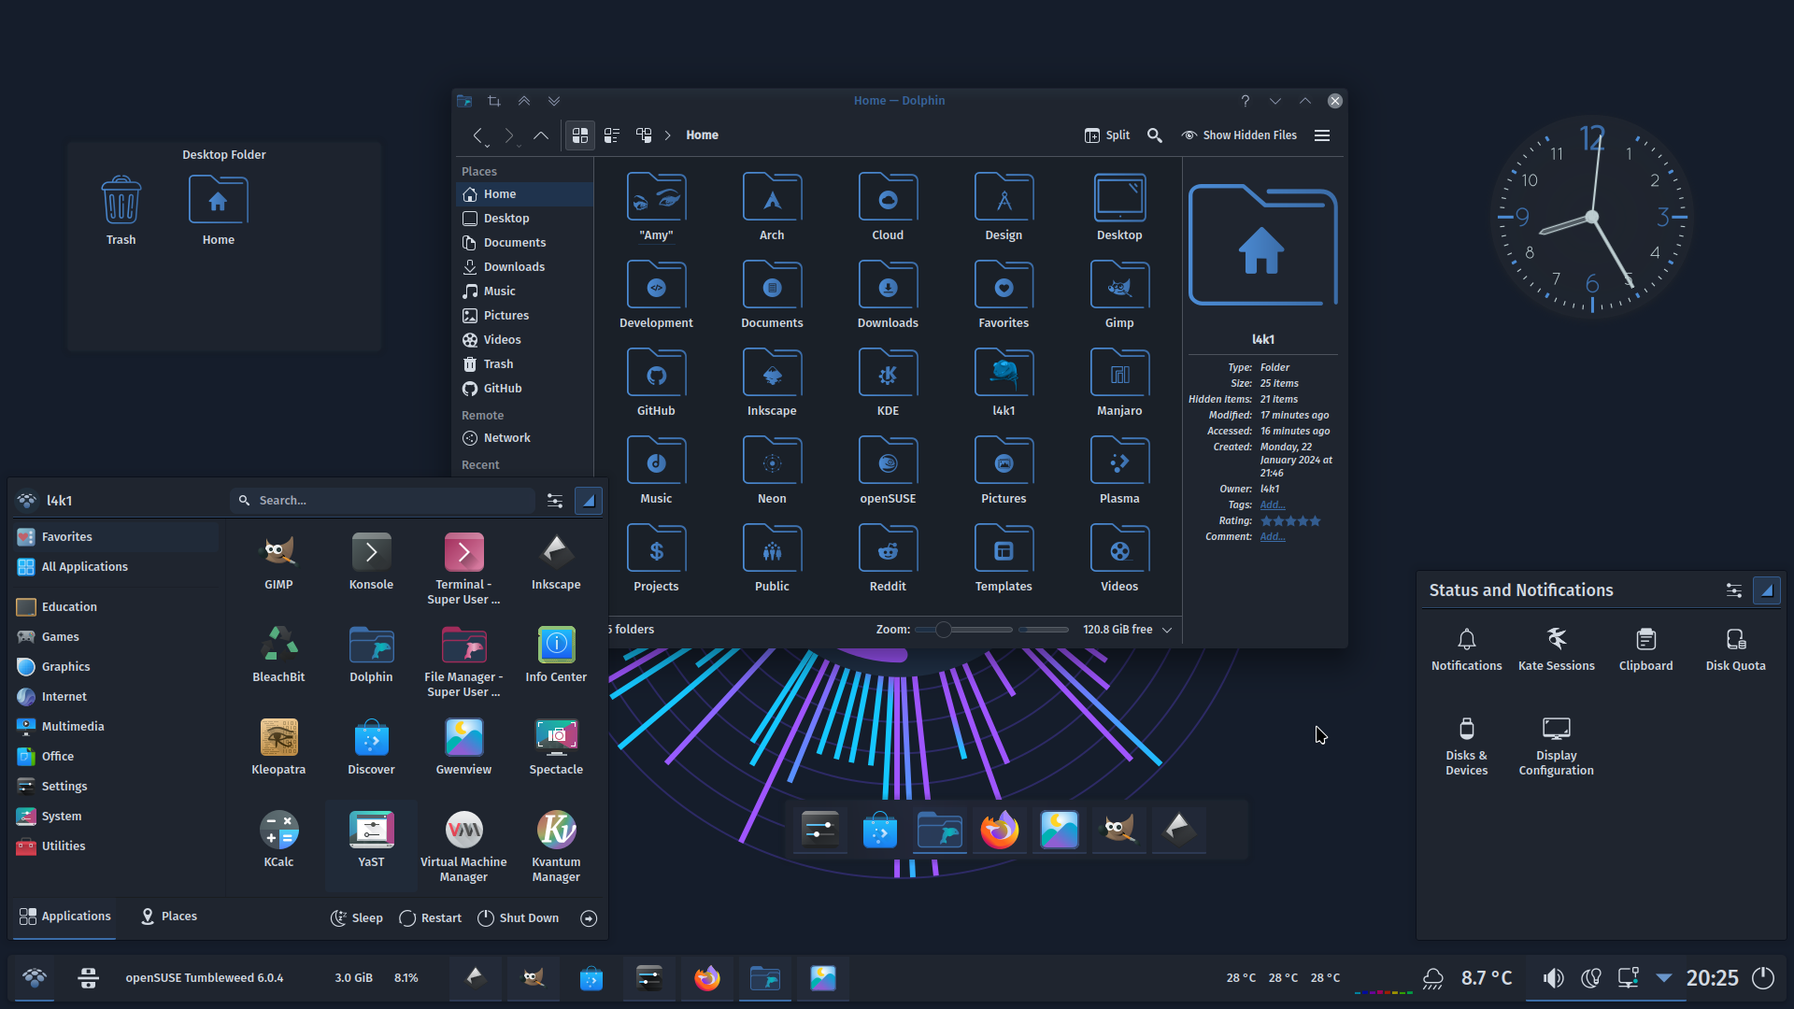Click Add link next to Comment
The image size is (1794, 1009).
click(1272, 537)
